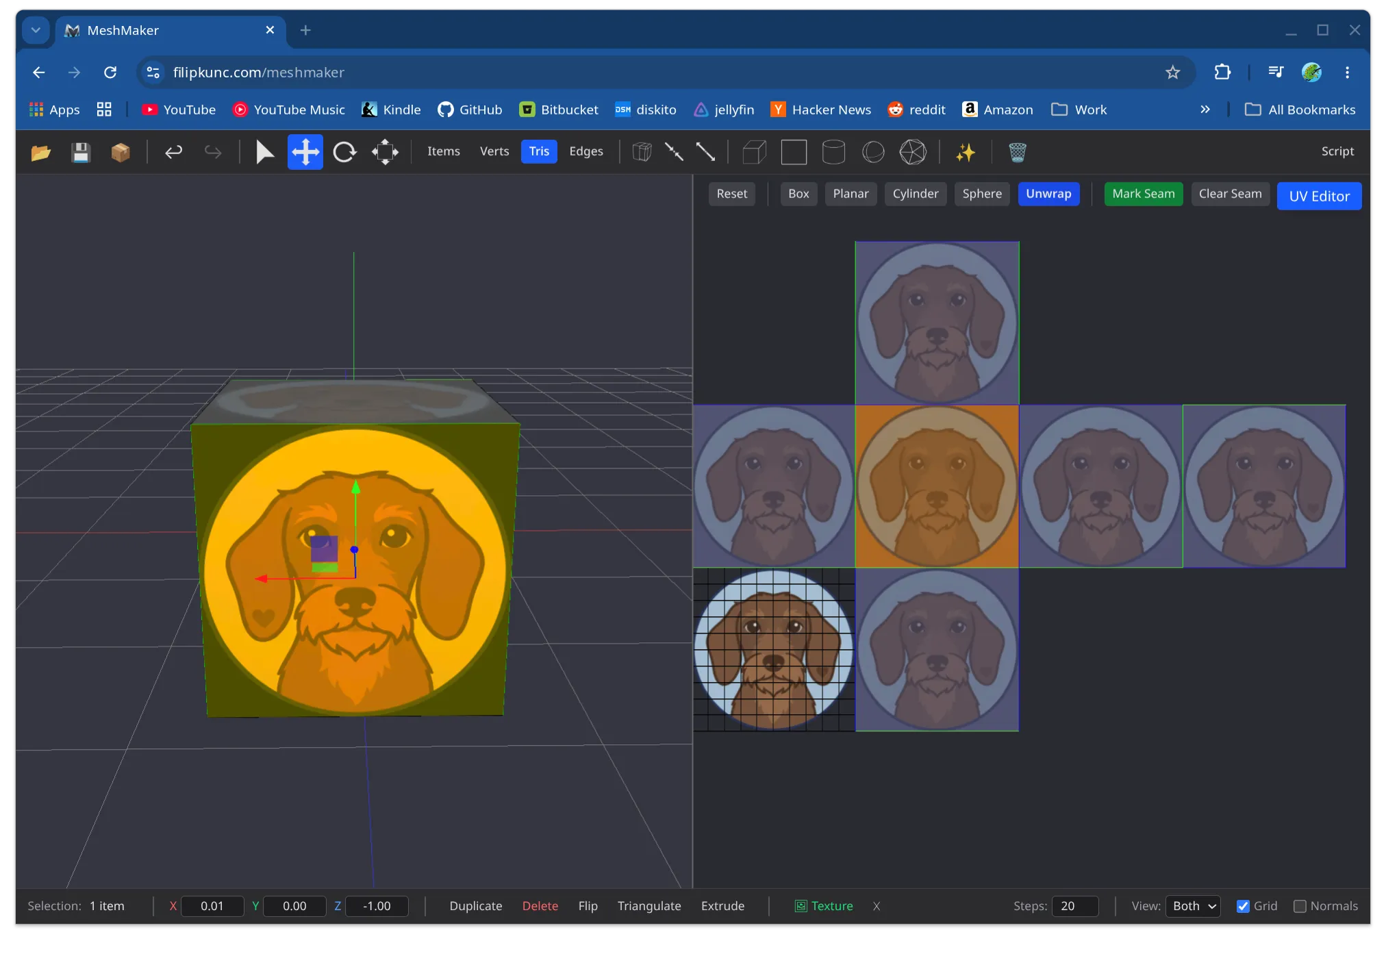This screenshot has width=1386, height=956.
Task: Click the Texture button
Action: pyautogui.click(x=824, y=906)
